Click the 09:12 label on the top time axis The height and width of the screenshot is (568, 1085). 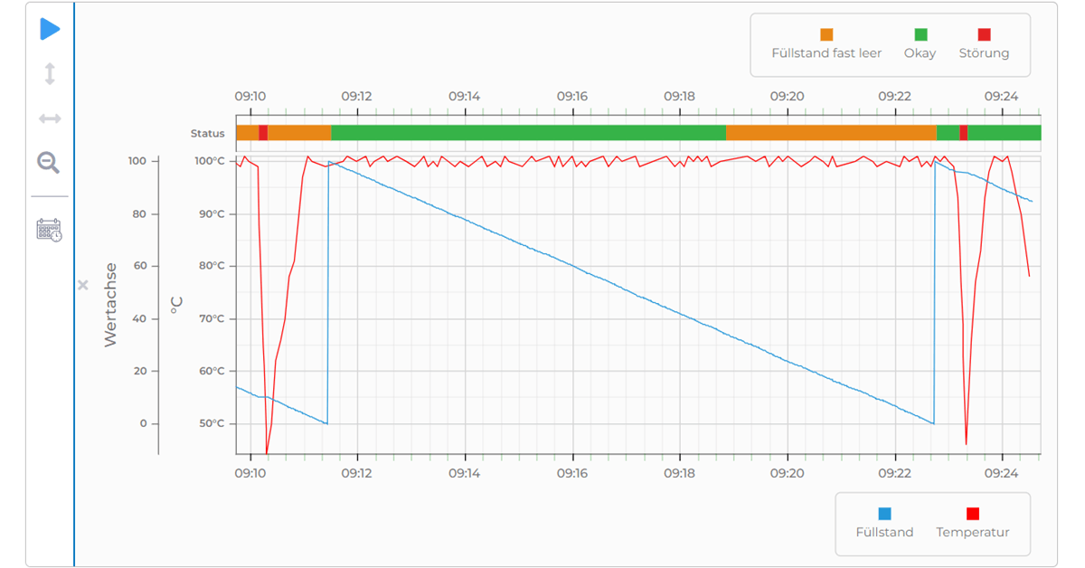[357, 96]
